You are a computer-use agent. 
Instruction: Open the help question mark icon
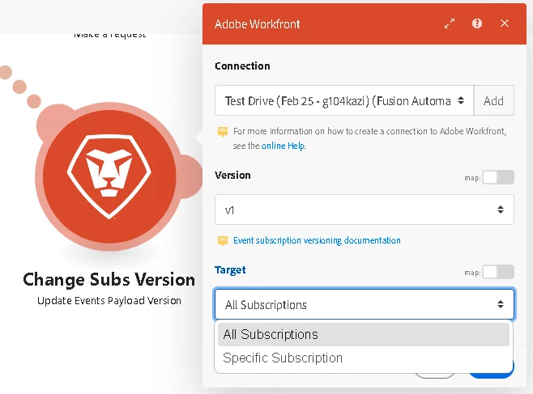tap(477, 23)
